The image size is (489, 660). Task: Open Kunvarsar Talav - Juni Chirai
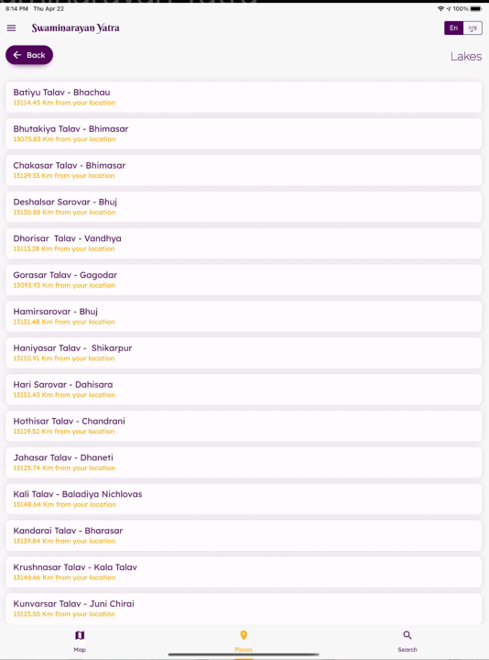pos(244,609)
